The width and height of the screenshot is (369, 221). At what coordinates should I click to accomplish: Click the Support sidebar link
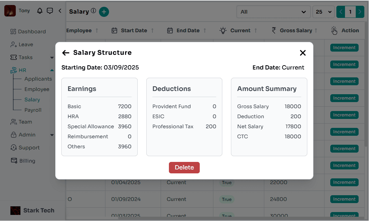point(29,148)
